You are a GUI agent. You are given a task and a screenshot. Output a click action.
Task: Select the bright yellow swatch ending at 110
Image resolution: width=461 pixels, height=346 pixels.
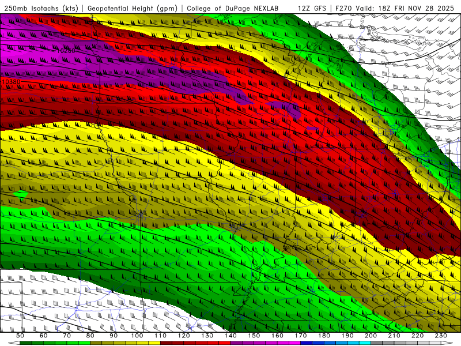(x=154, y=343)
